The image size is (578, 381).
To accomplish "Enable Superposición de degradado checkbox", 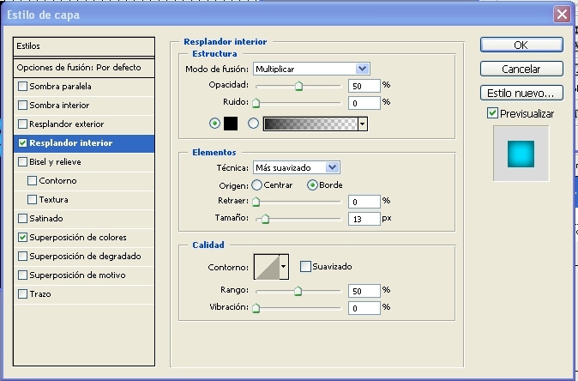I will [x=22, y=256].
